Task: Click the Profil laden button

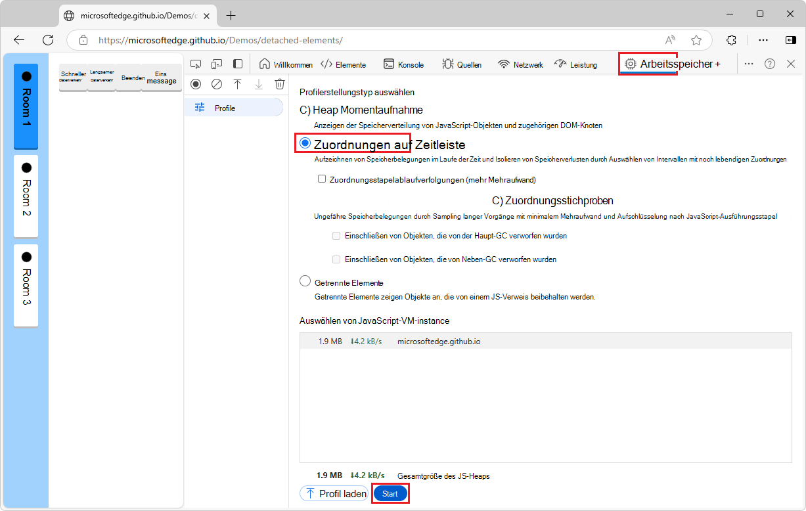Action: [335, 494]
